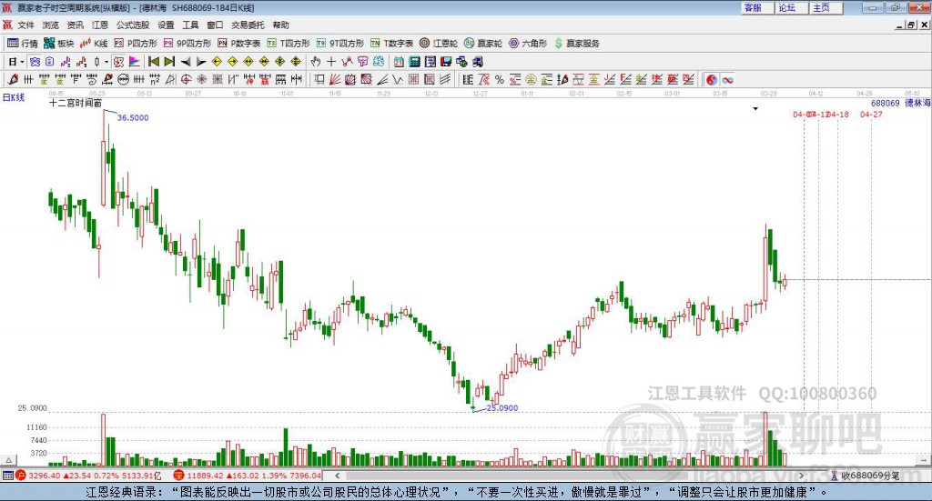Screen dimensions: 932x501
Task: Step chart right with the black arrow
Action: pos(201,62)
